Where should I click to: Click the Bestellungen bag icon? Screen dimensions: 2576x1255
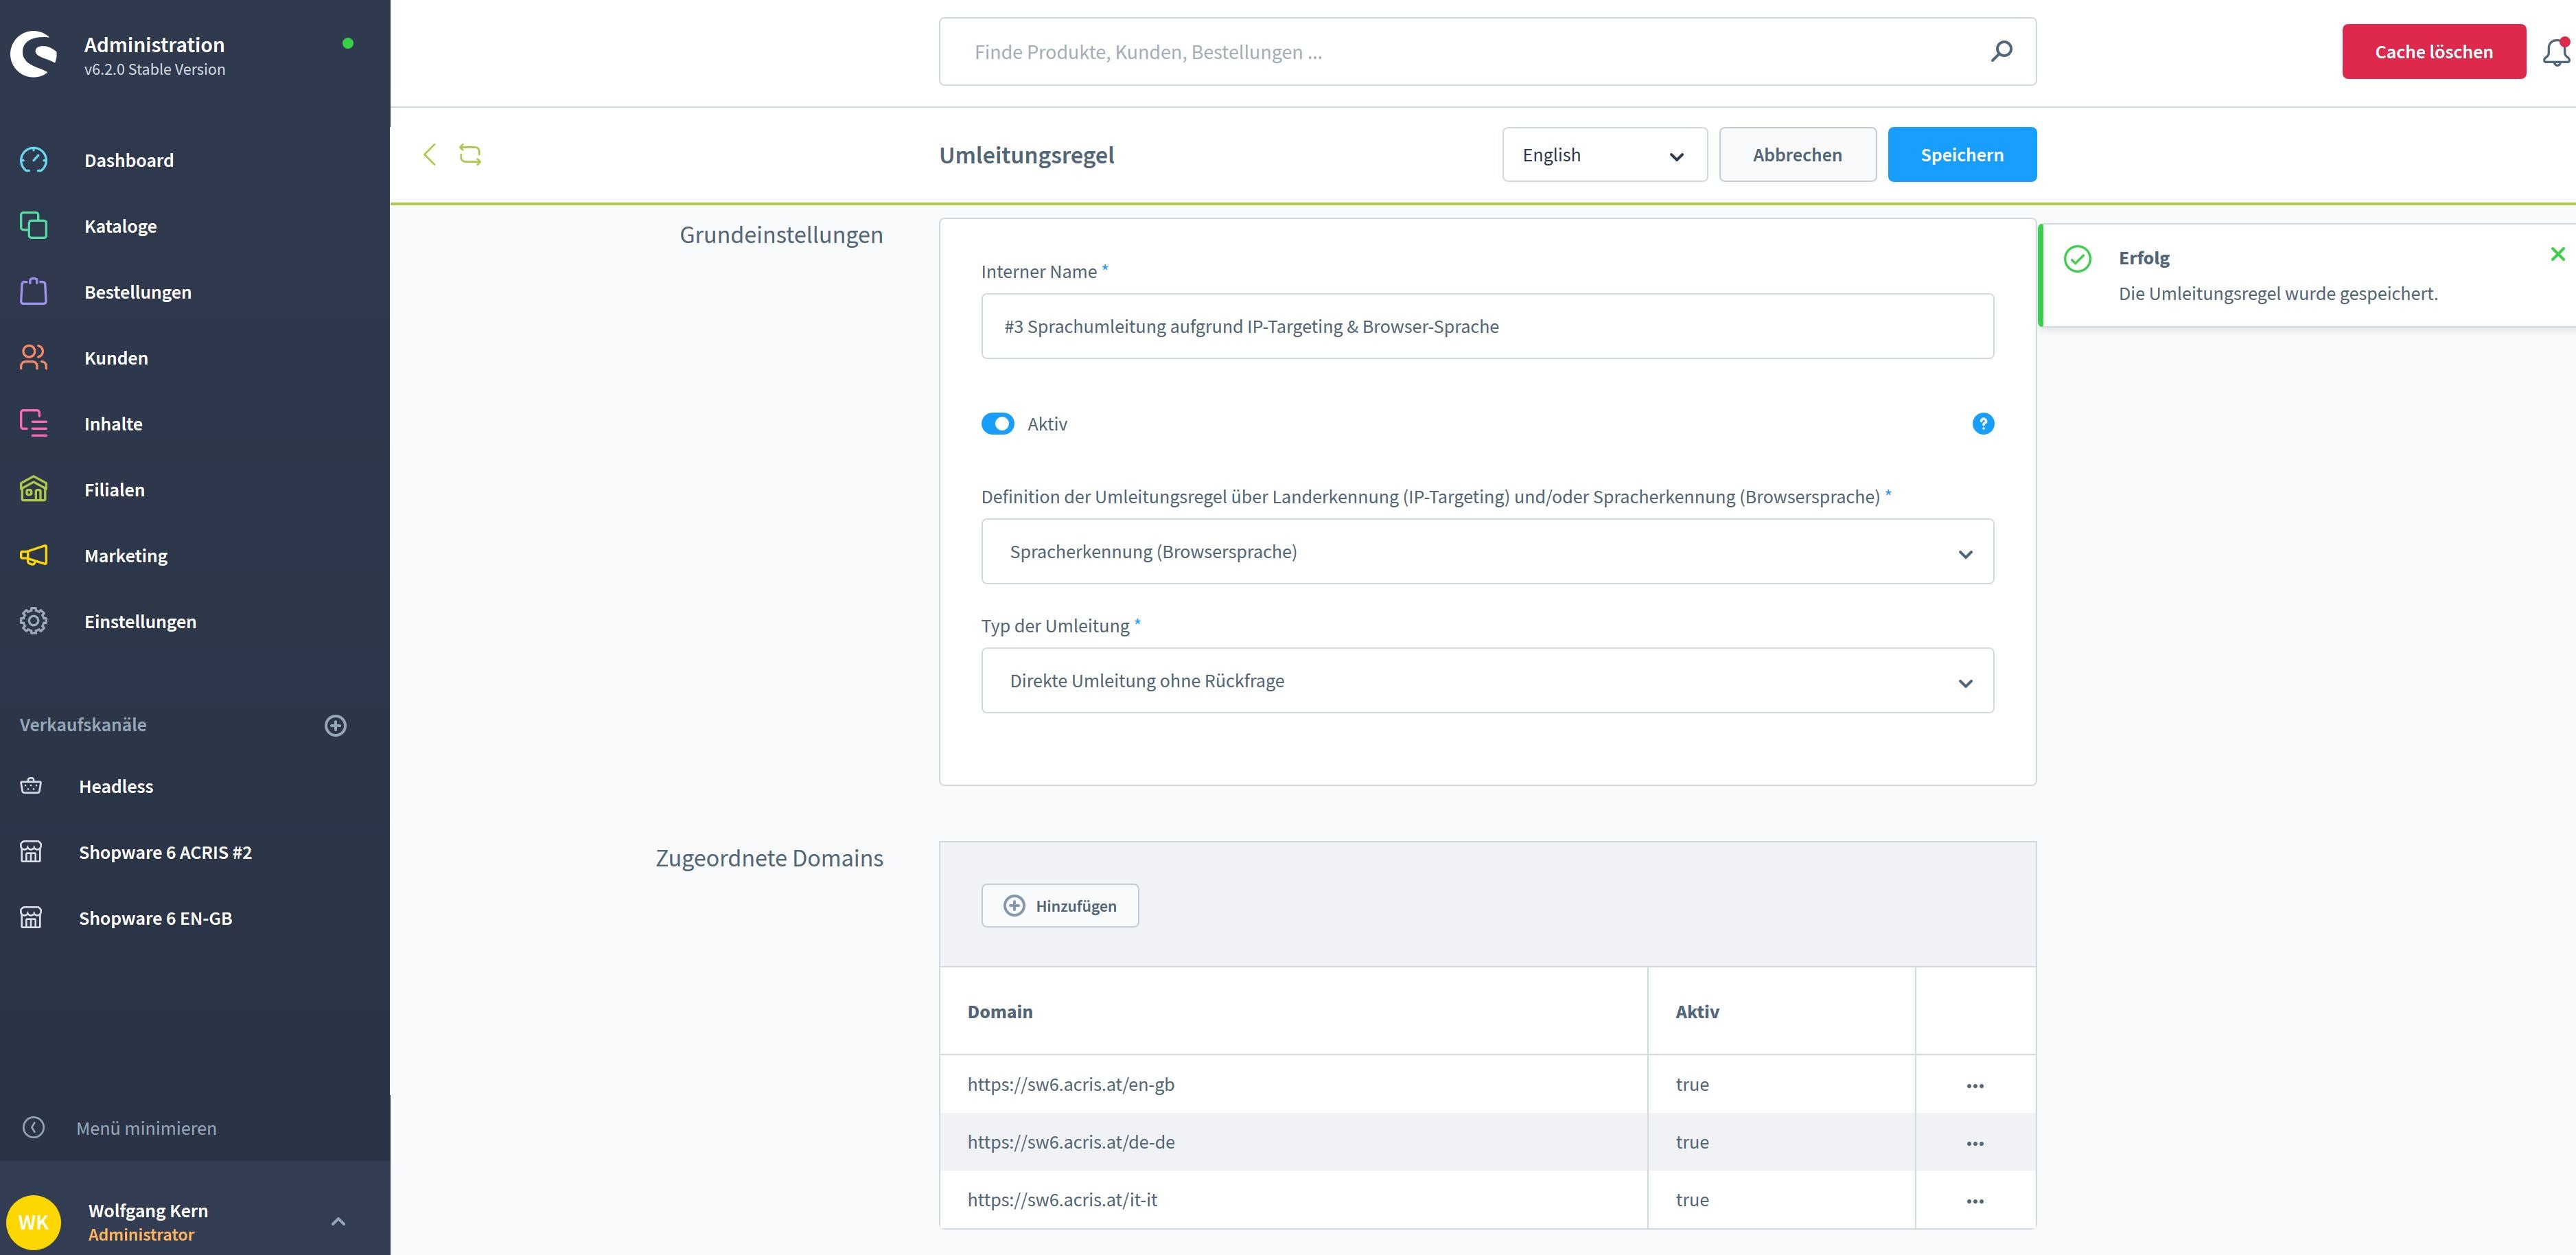[x=33, y=291]
